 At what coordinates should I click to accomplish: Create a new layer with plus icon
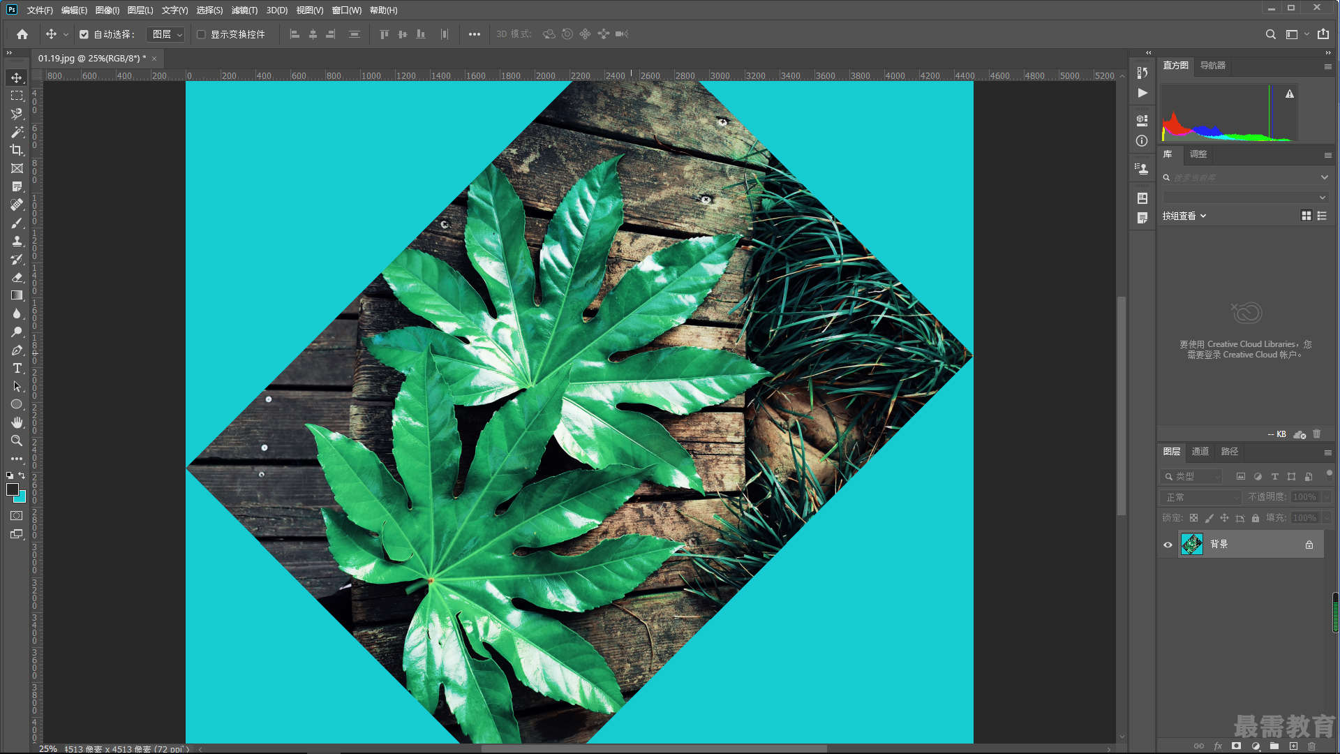coord(1293,746)
